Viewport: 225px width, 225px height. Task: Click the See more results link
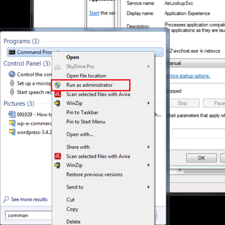pos(29,199)
